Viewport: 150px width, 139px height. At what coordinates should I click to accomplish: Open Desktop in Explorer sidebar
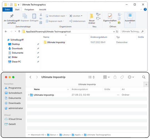point(14,44)
